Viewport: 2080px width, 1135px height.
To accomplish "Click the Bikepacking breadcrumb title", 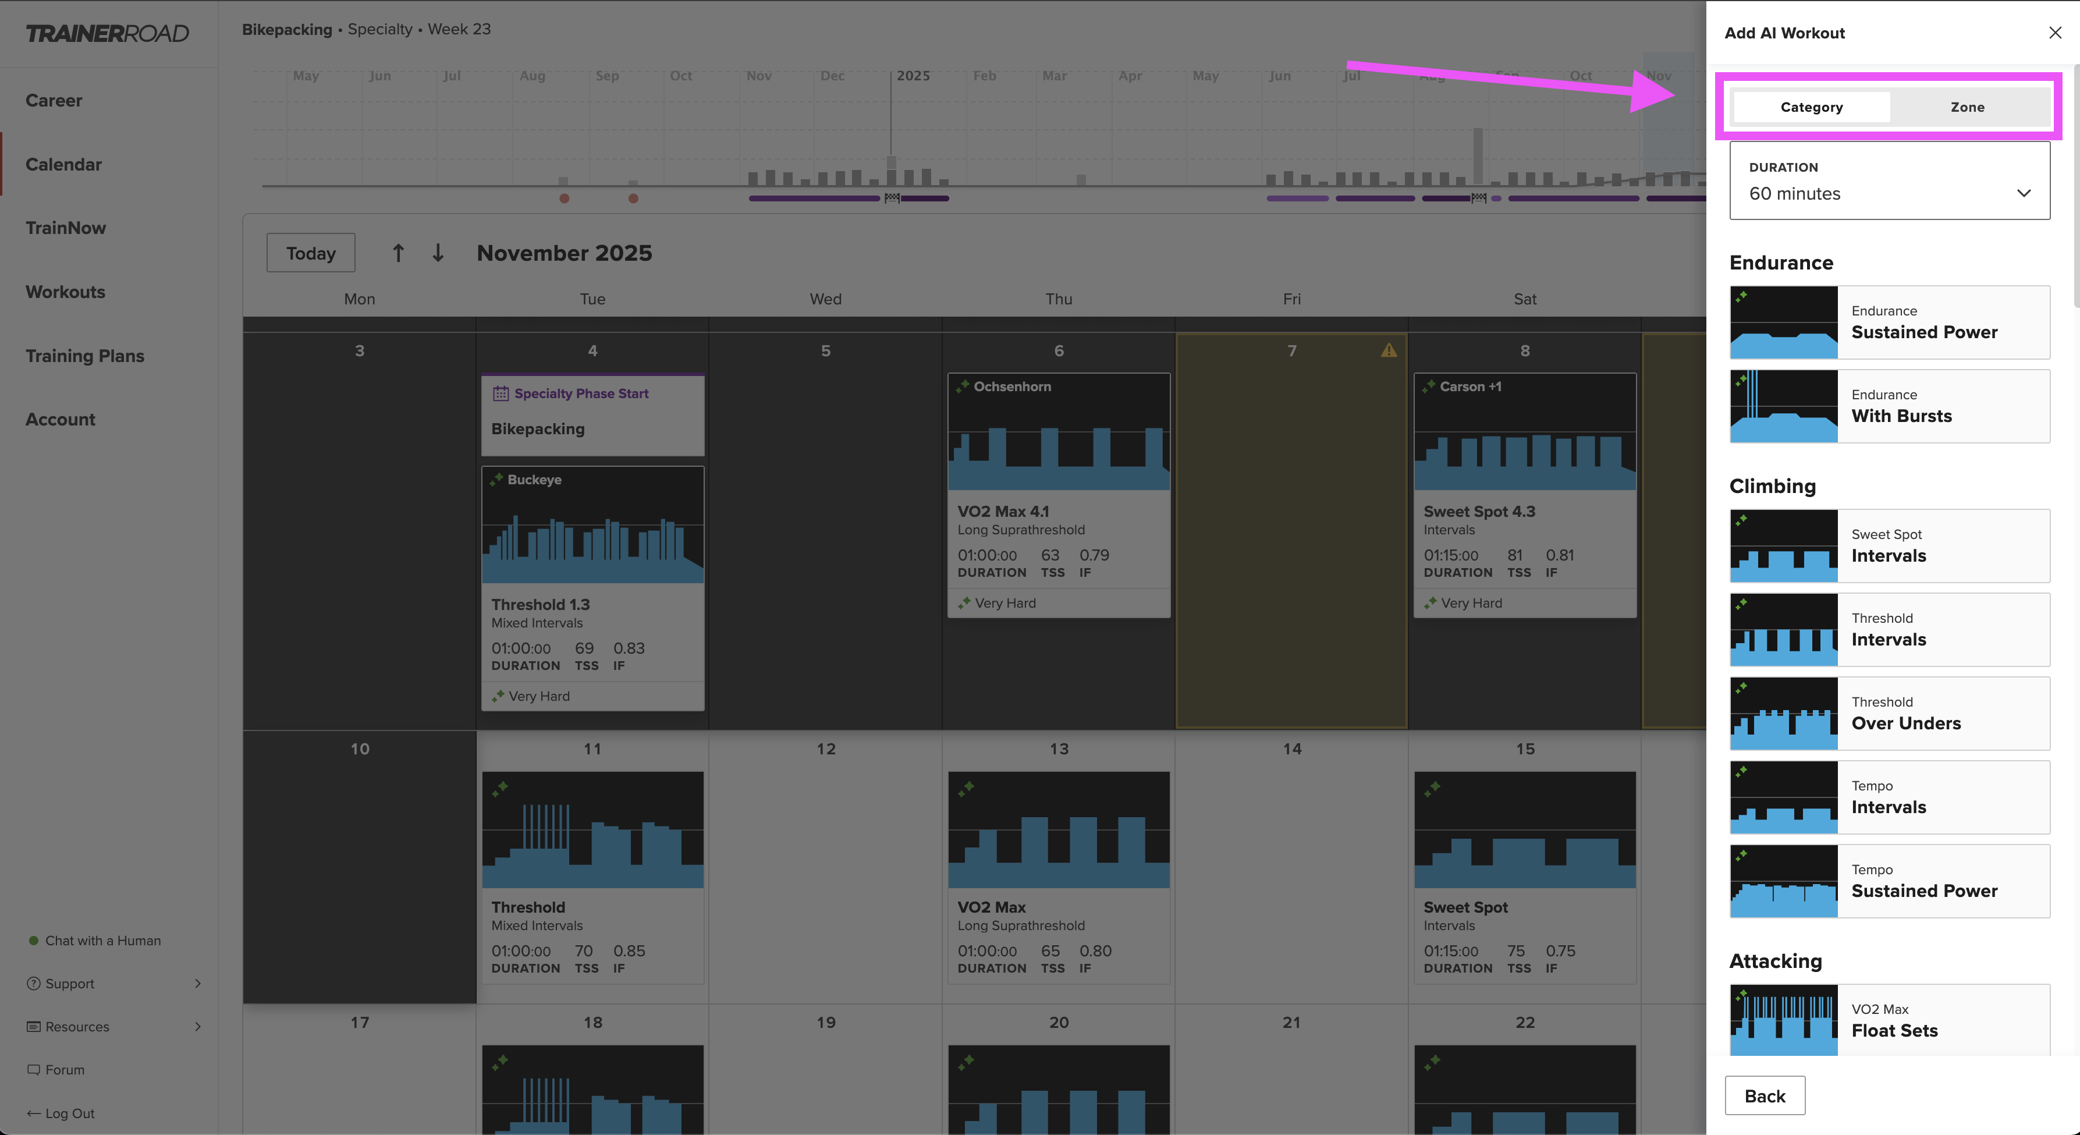I will click(287, 29).
